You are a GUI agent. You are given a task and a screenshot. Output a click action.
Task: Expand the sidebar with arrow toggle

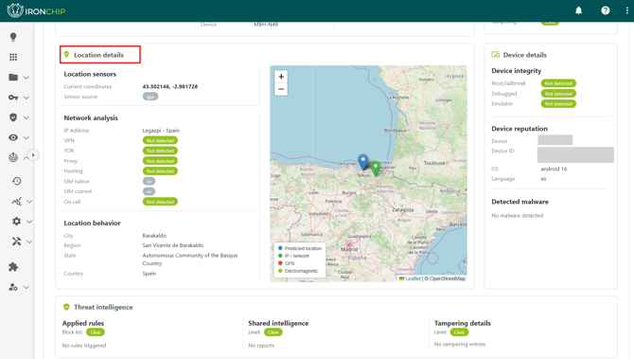click(x=33, y=155)
